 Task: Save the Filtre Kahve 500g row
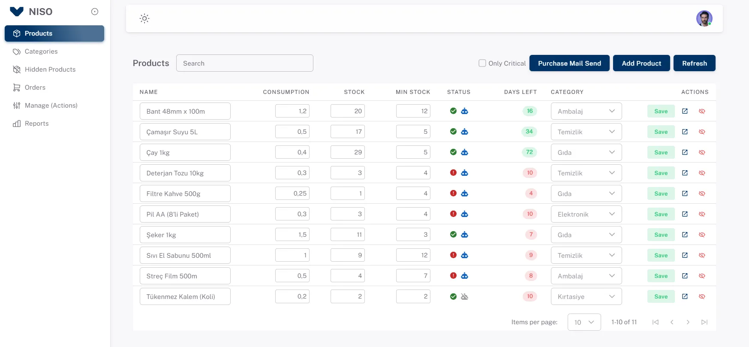661,193
